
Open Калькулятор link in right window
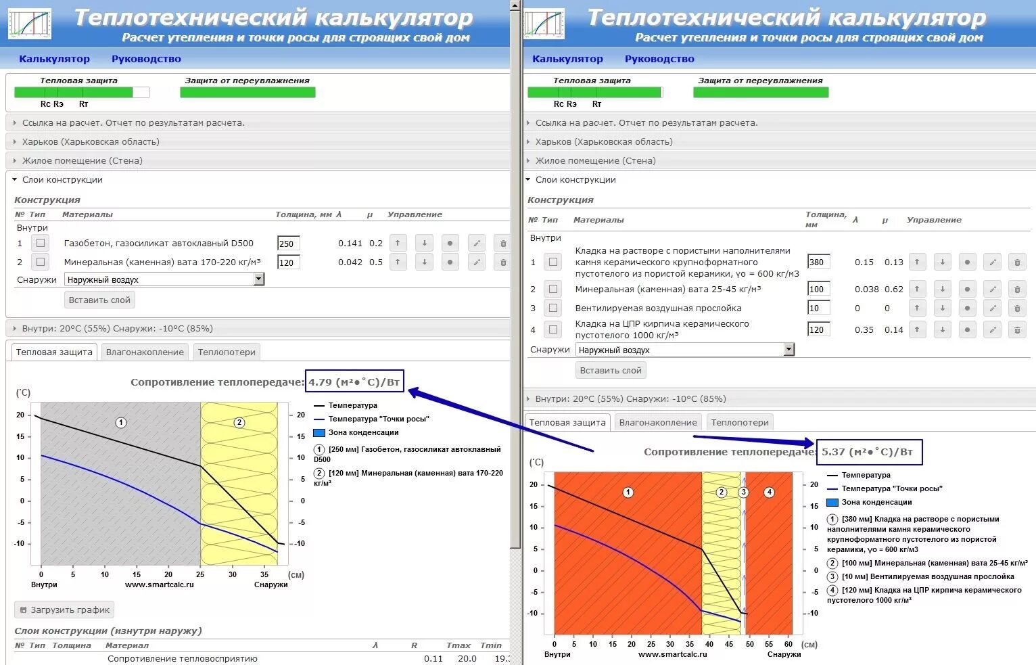[x=567, y=59]
